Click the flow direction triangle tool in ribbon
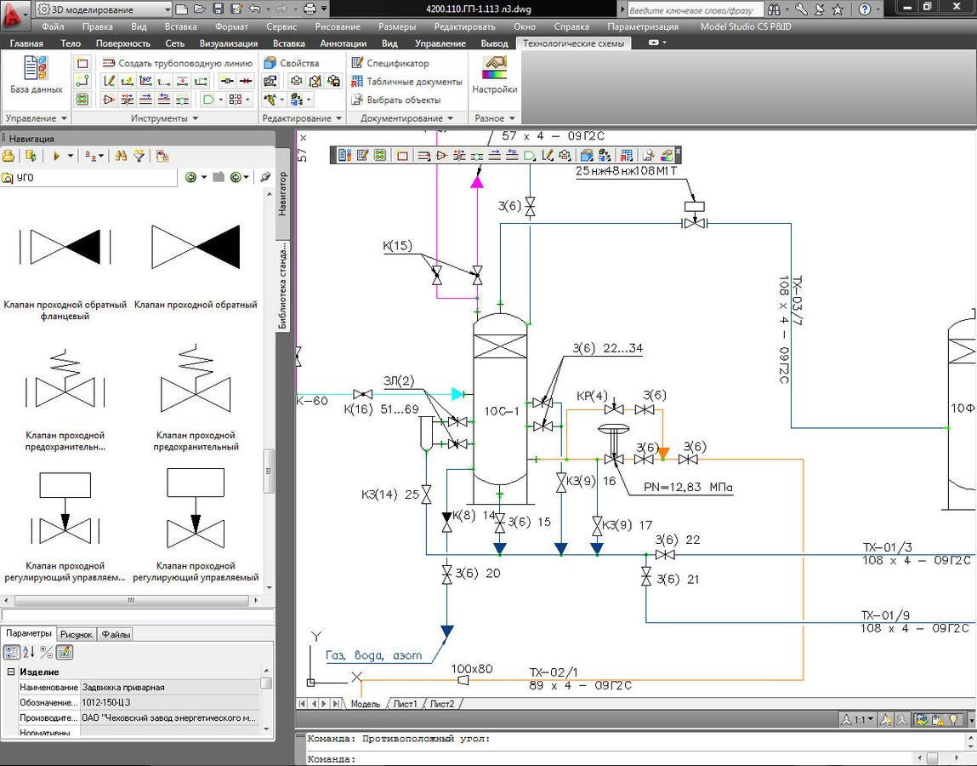This screenshot has width=977, height=766. click(x=109, y=100)
